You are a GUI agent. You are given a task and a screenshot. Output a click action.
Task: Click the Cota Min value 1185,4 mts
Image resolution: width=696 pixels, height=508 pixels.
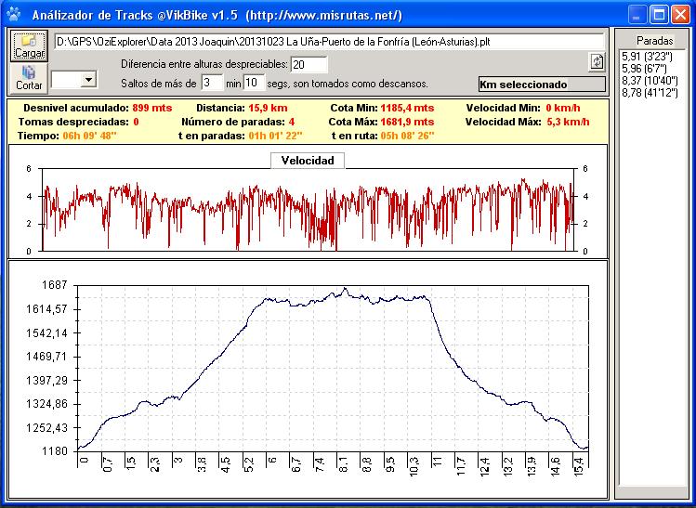pyautogui.click(x=407, y=108)
